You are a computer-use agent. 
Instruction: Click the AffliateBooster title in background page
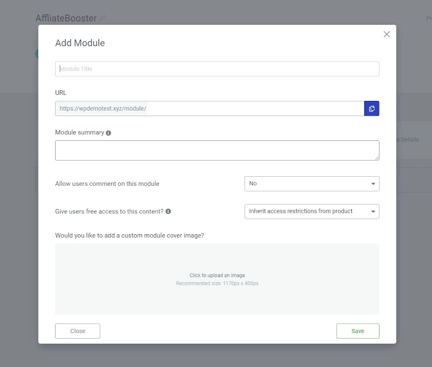(66, 18)
